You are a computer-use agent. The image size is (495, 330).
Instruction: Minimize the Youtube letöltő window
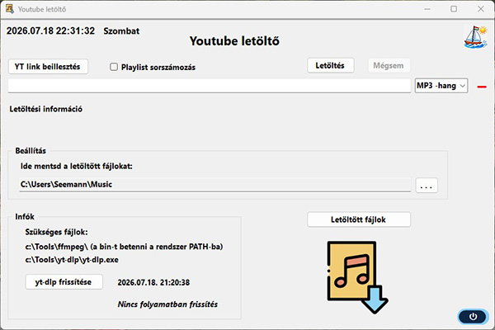427,9
